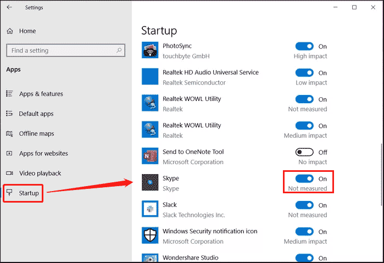Disable Windows Security notification icon toggle
The width and height of the screenshot is (384, 263).
pyautogui.click(x=304, y=231)
